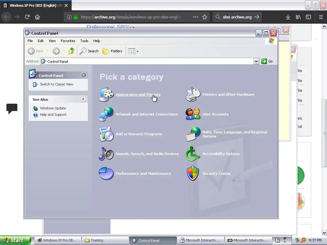Switch to Windows XP Pro SB taskbar item
Screen dimensions: 327x245
pyautogui.click(x=57, y=241)
